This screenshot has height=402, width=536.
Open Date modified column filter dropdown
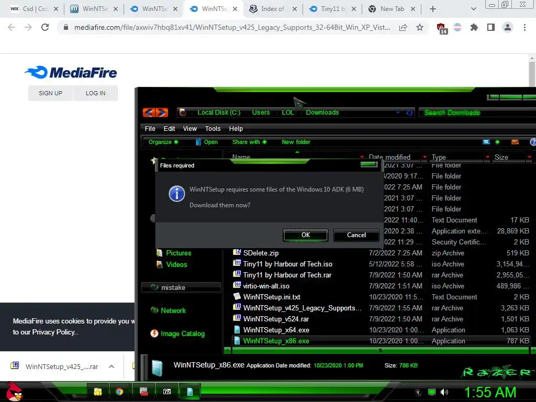(x=425, y=157)
